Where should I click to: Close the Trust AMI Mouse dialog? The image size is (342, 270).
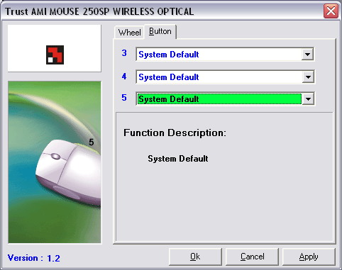(x=331, y=11)
